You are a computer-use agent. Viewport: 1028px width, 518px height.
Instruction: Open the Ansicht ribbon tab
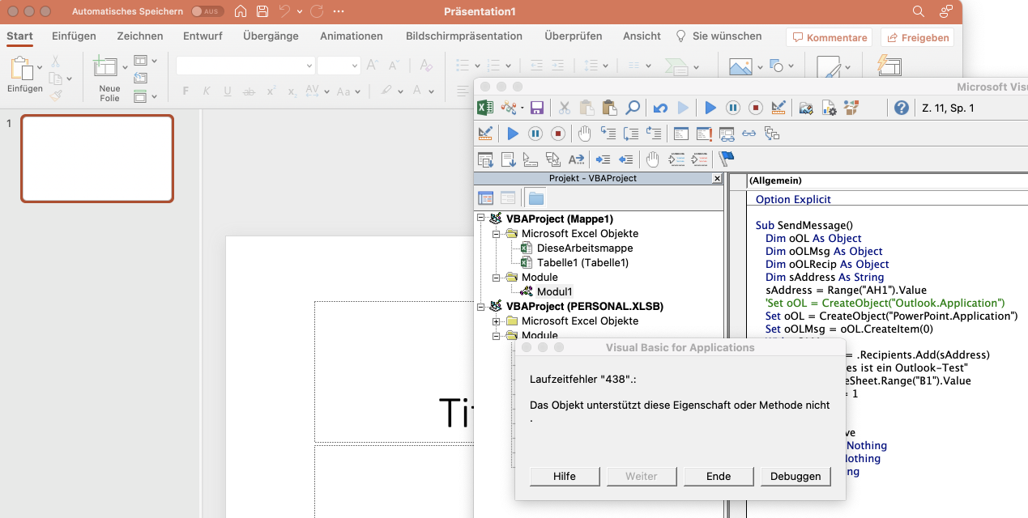(642, 36)
